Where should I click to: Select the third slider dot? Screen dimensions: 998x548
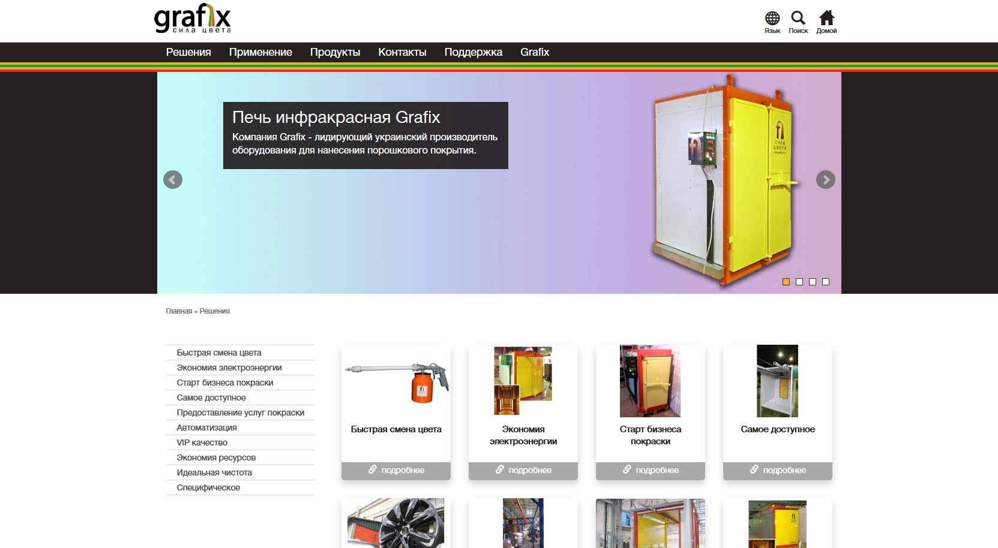click(x=813, y=282)
